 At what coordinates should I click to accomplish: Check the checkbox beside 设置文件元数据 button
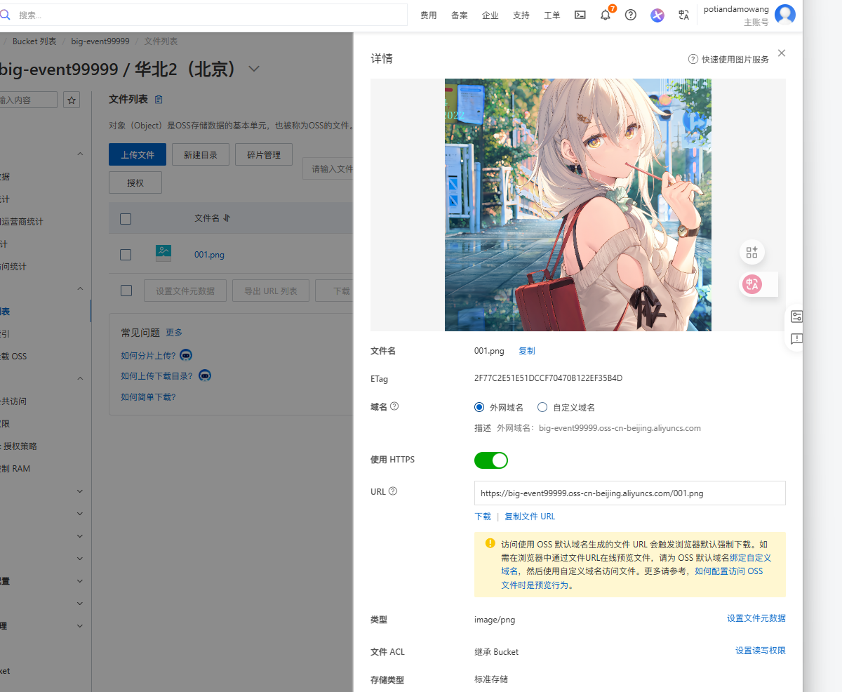pos(126,291)
